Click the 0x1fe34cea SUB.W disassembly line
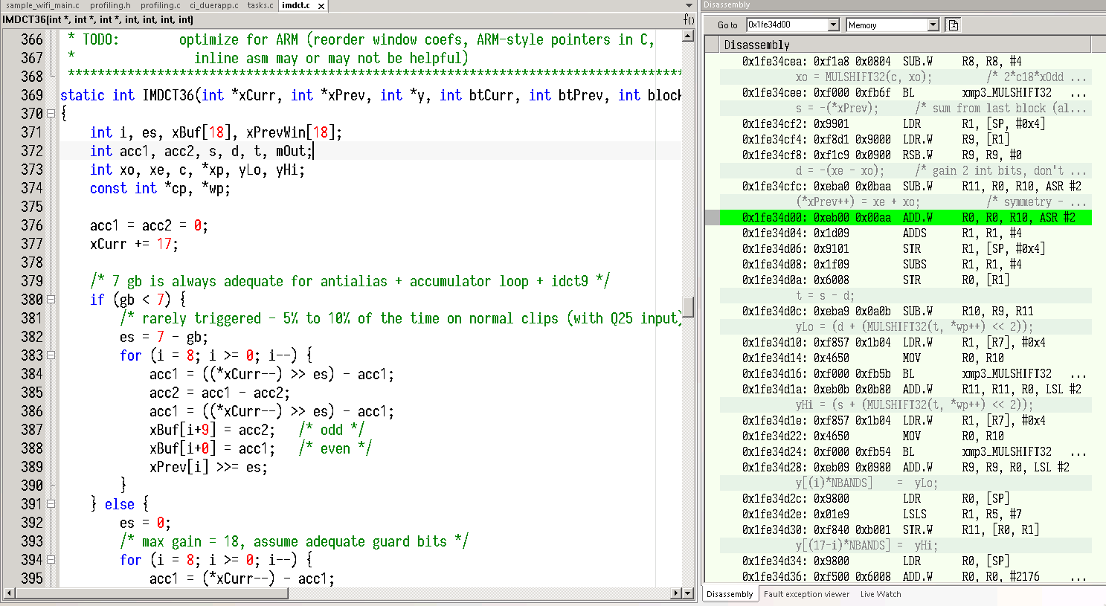 click(905, 61)
